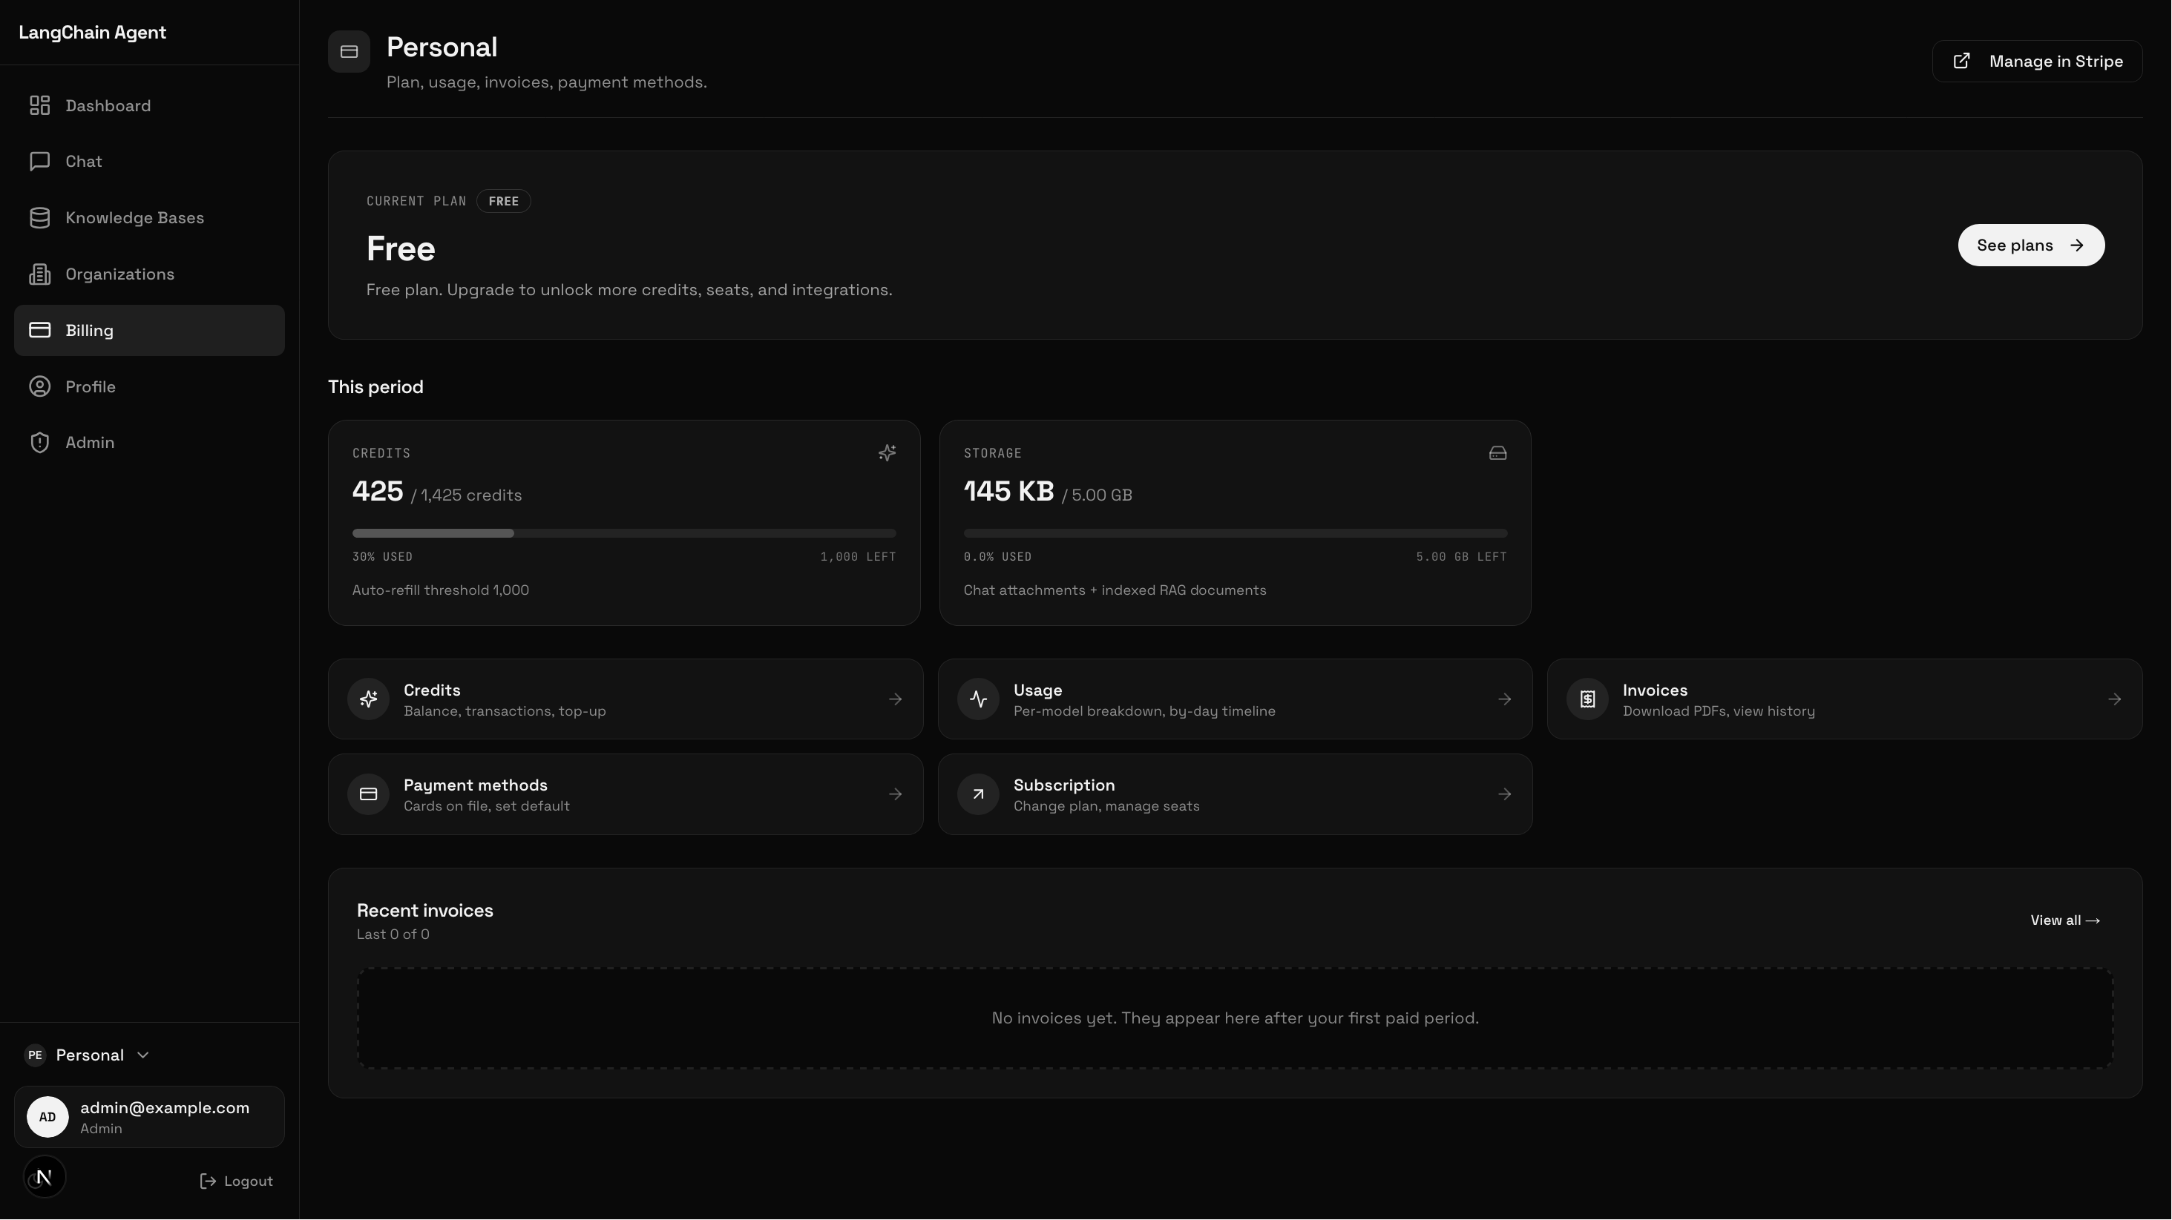Open the Admin section
Viewport: 2172px width, 1220px height.
(149, 442)
